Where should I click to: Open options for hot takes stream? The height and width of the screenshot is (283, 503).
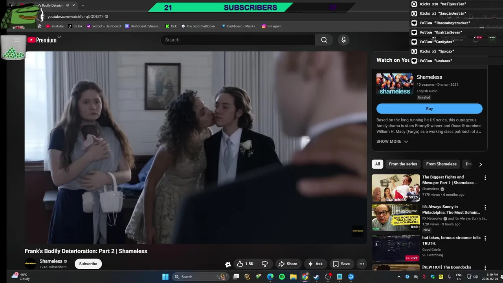click(485, 238)
